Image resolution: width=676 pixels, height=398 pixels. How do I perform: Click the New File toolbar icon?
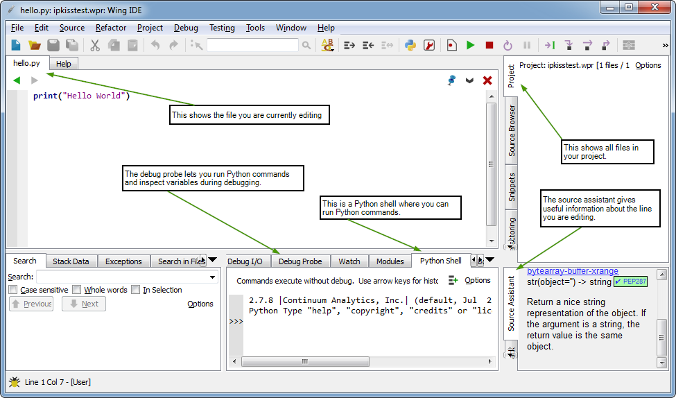pos(16,45)
